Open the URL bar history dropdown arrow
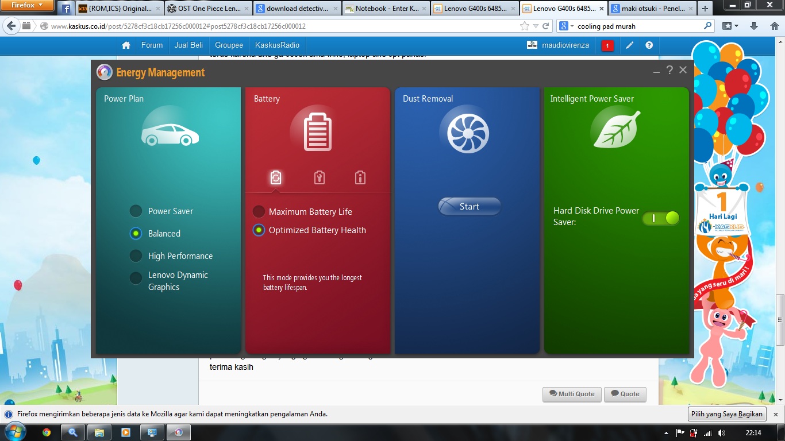The height and width of the screenshot is (441, 785). (536, 26)
